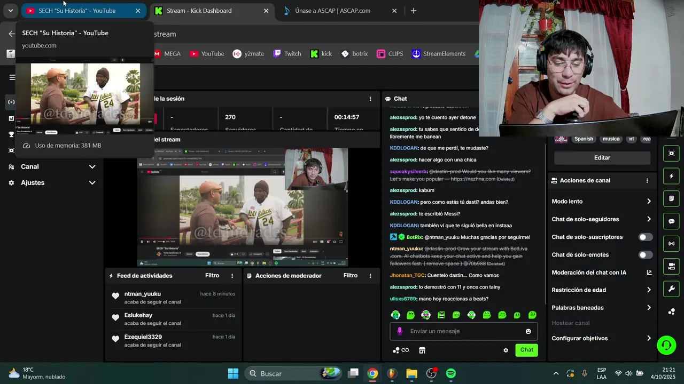Filter the Acciones de moderador panel
Image resolution: width=684 pixels, height=384 pixels.
pos(351,276)
